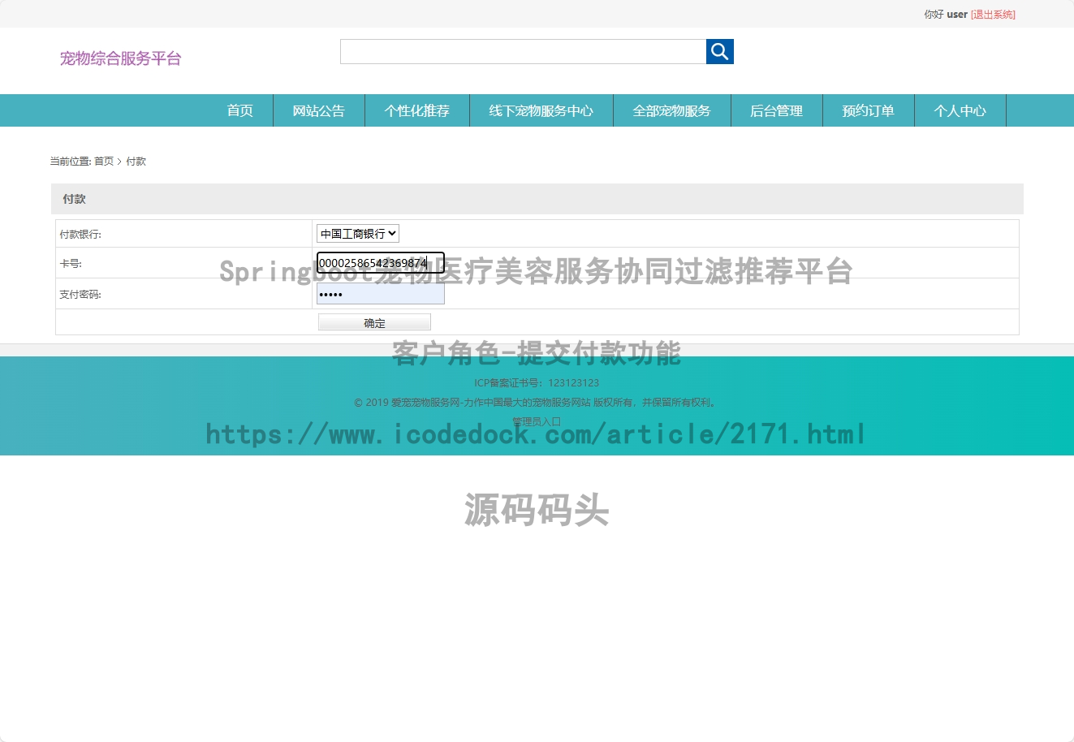Click the 退出系统 logout link
Image resolution: width=1074 pixels, height=742 pixels.
coord(993,15)
